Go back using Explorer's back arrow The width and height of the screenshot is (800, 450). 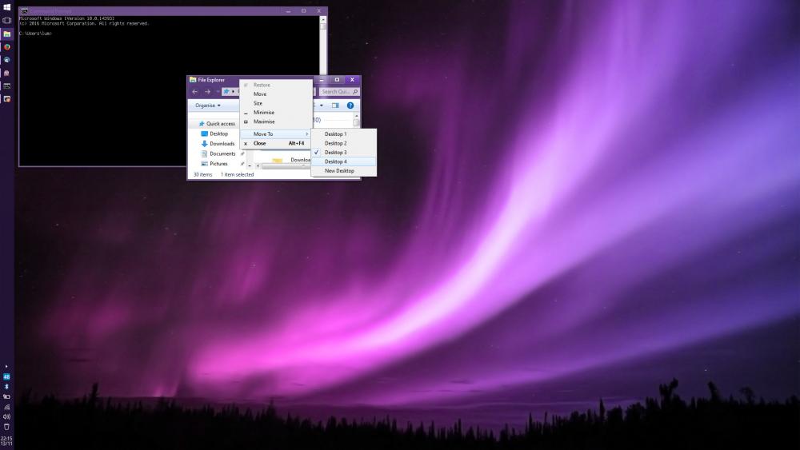tap(195, 92)
